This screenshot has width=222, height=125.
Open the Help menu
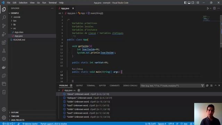coord(61,3)
